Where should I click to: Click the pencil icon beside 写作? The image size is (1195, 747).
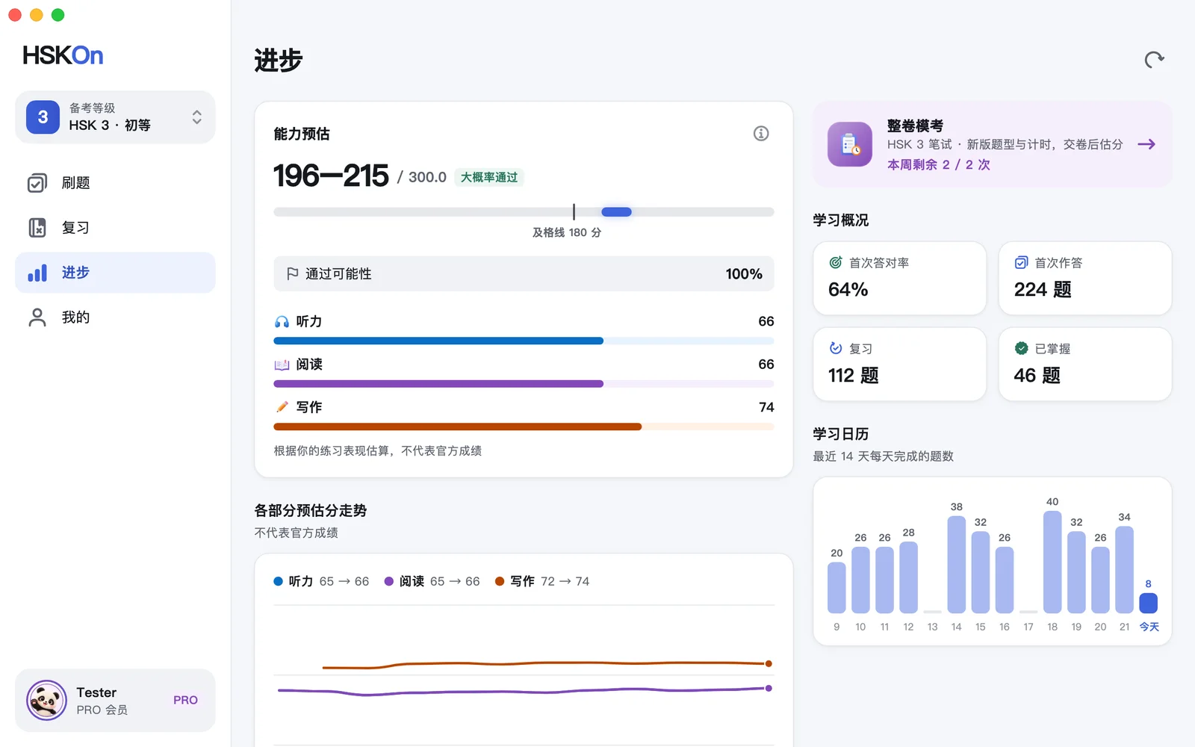[x=282, y=407]
